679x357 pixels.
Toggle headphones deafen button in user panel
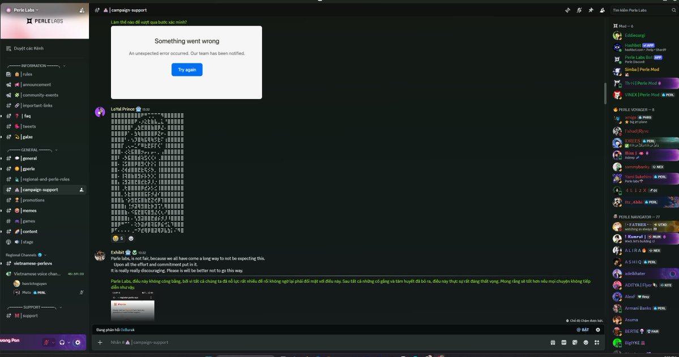click(x=62, y=342)
